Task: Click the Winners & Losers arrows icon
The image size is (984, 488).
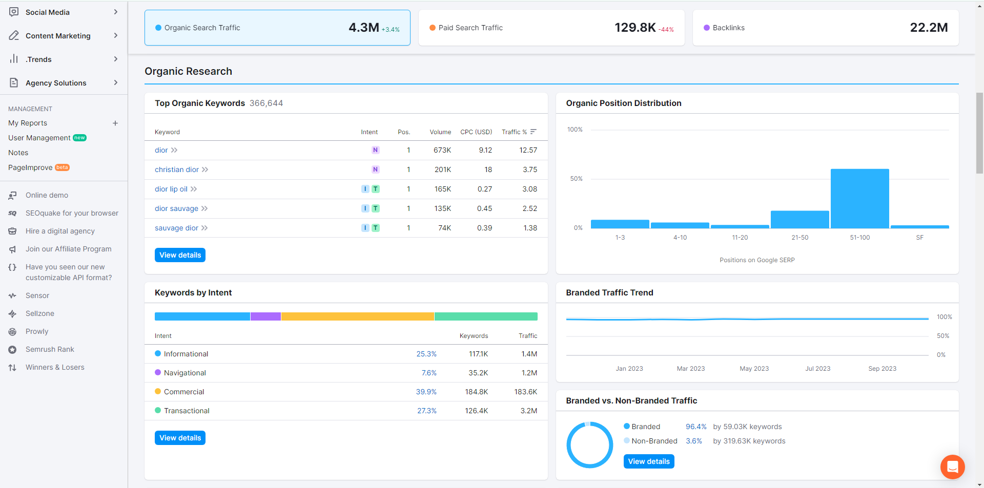Action: point(12,368)
